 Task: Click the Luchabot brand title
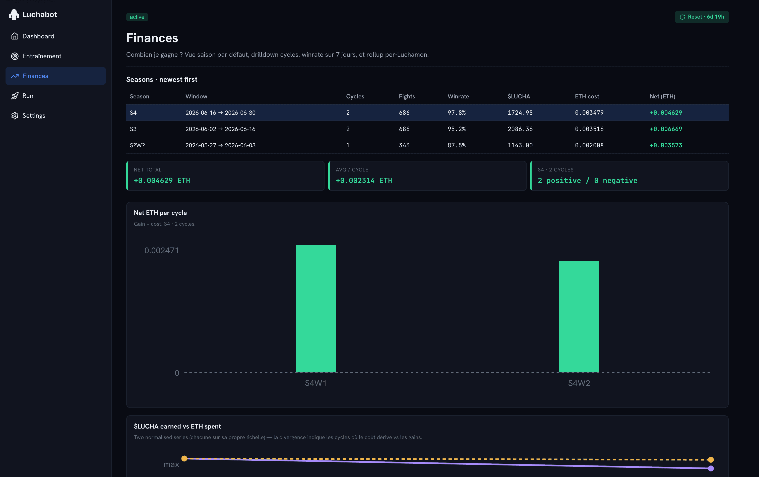coord(40,15)
